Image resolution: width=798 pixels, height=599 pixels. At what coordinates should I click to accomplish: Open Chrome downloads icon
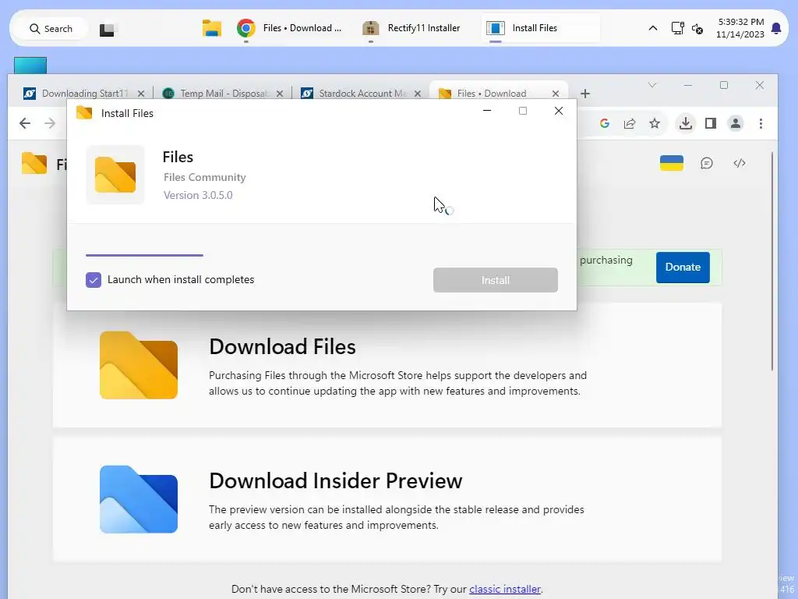tap(686, 123)
